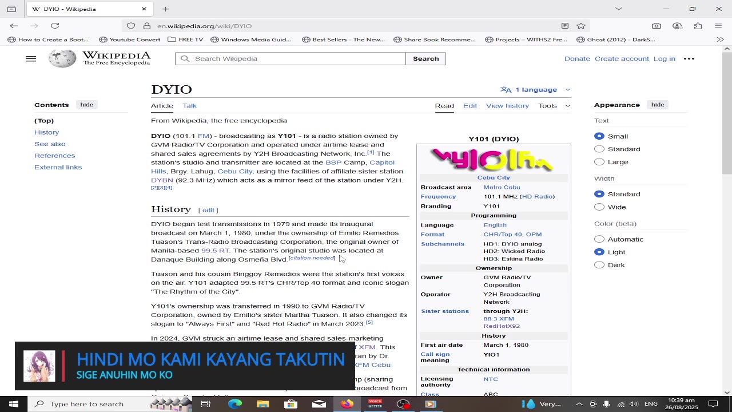Image resolution: width=732 pixels, height=412 pixels.
Task: Open the Create account link
Action: (x=622, y=58)
